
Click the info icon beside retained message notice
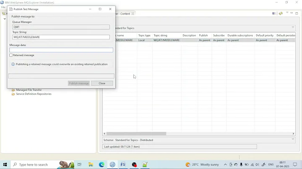coord(13,64)
